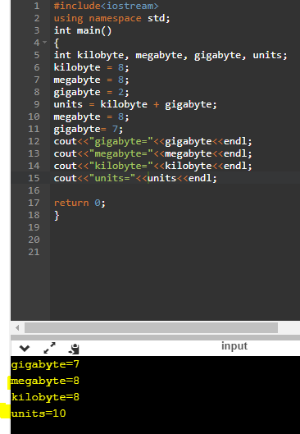Collapse the console panel with chevron icon
Viewport: 300px width, 434px height.
pos(25,349)
